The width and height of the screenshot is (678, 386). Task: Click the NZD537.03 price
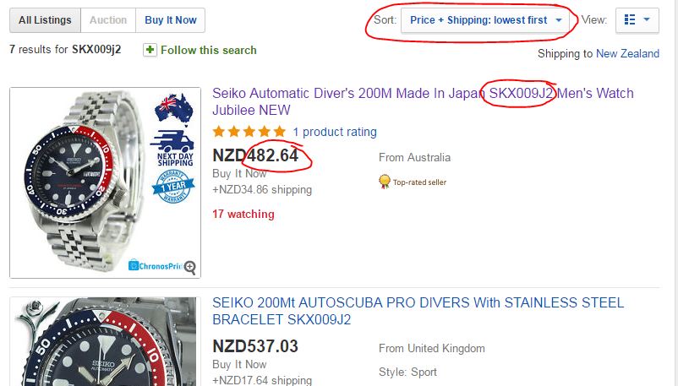[254, 346]
